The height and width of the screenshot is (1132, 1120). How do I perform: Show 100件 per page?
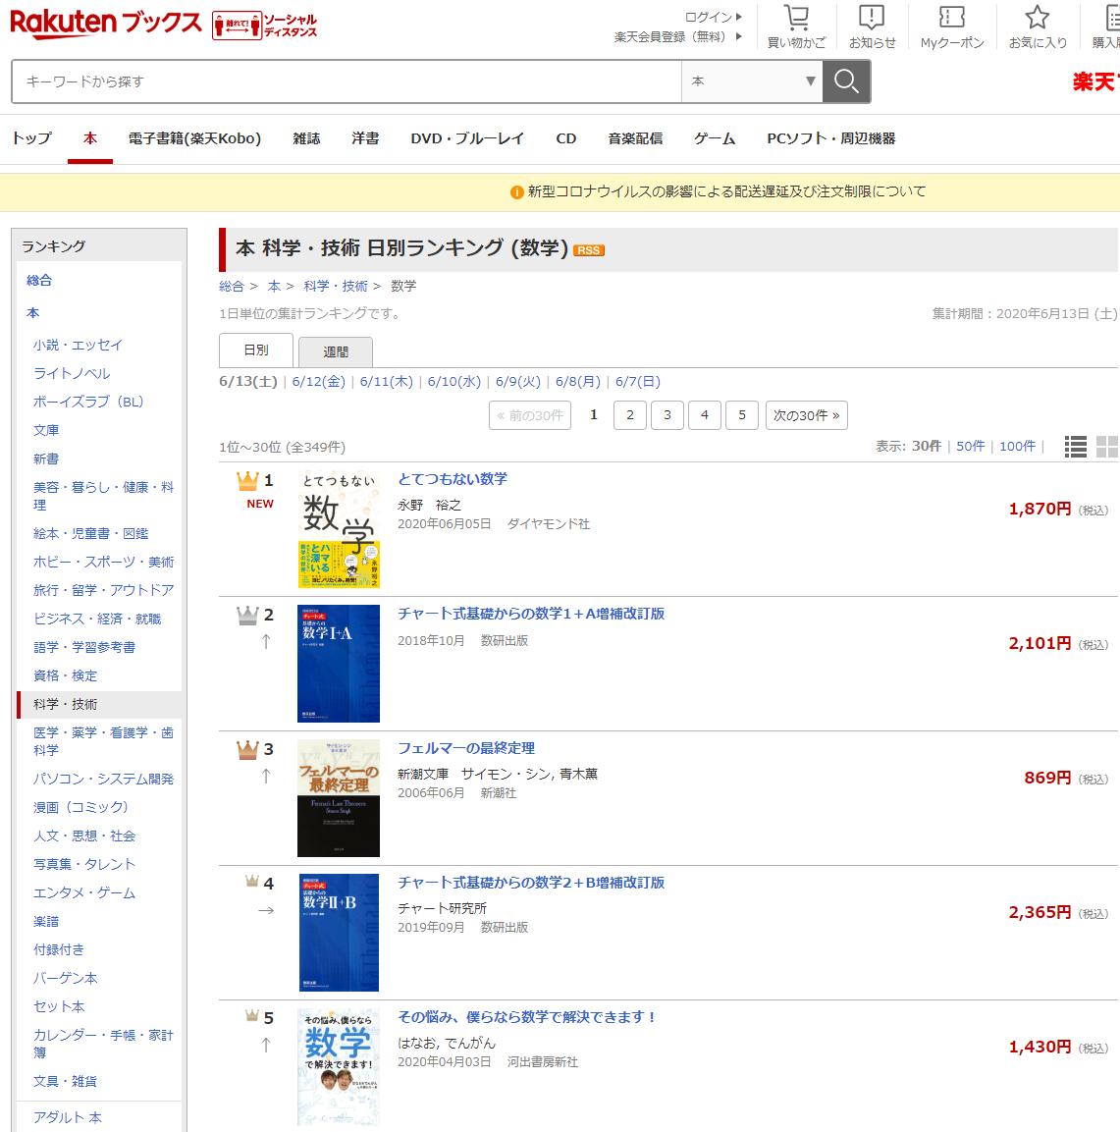click(x=1018, y=446)
